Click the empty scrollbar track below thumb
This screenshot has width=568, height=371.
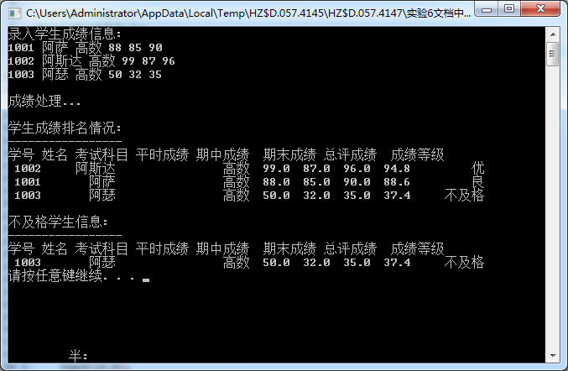(x=553, y=206)
